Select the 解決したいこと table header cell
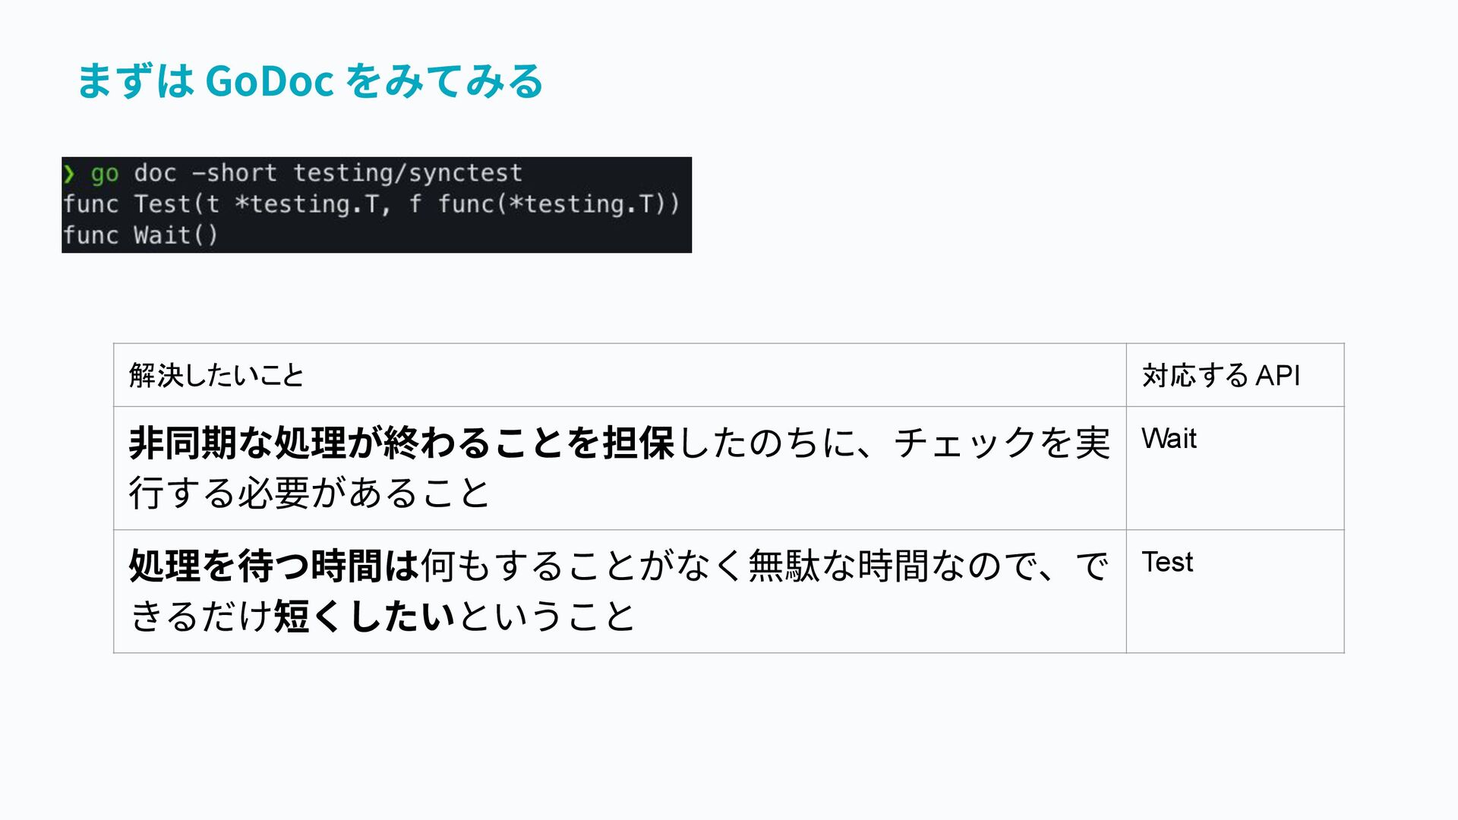 (x=216, y=375)
